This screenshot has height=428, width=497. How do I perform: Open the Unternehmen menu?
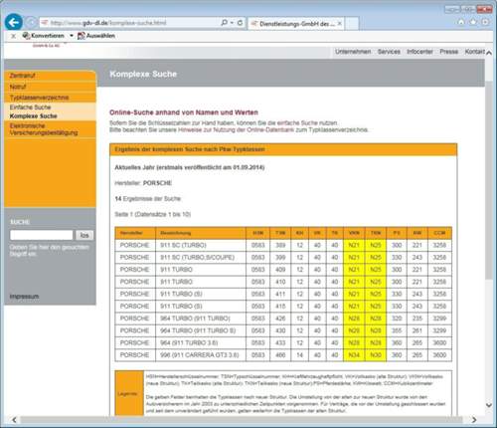click(x=353, y=52)
